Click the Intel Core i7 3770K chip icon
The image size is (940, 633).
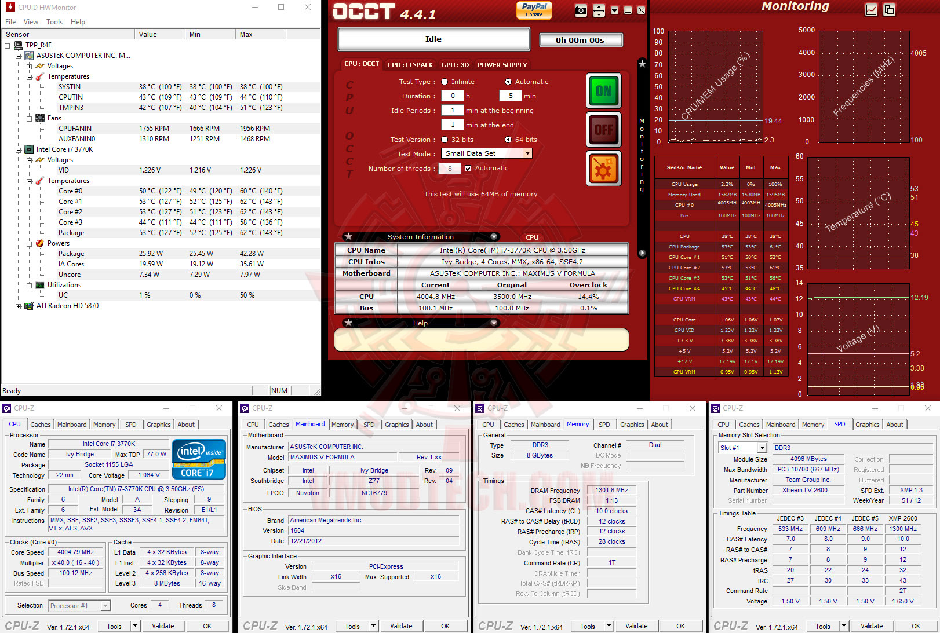pyautogui.click(x=29, y=149)
